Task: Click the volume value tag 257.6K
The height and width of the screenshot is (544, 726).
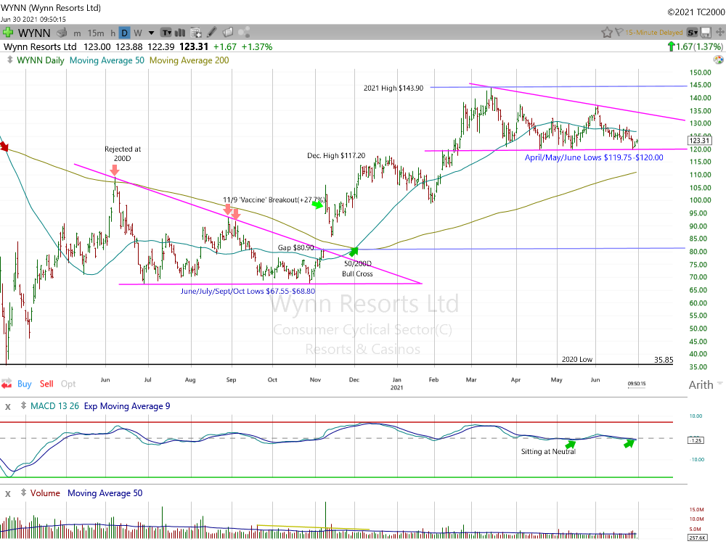Action: pos(697,537)
